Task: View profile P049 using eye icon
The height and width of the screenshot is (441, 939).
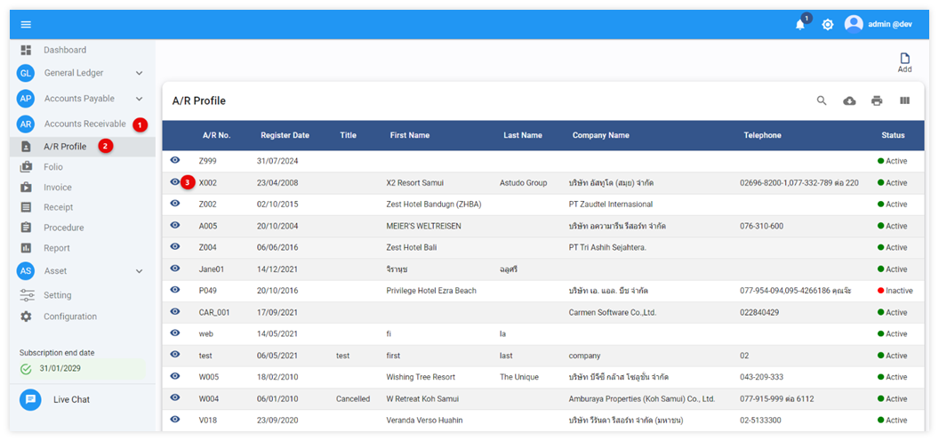Action: (175, 290)
